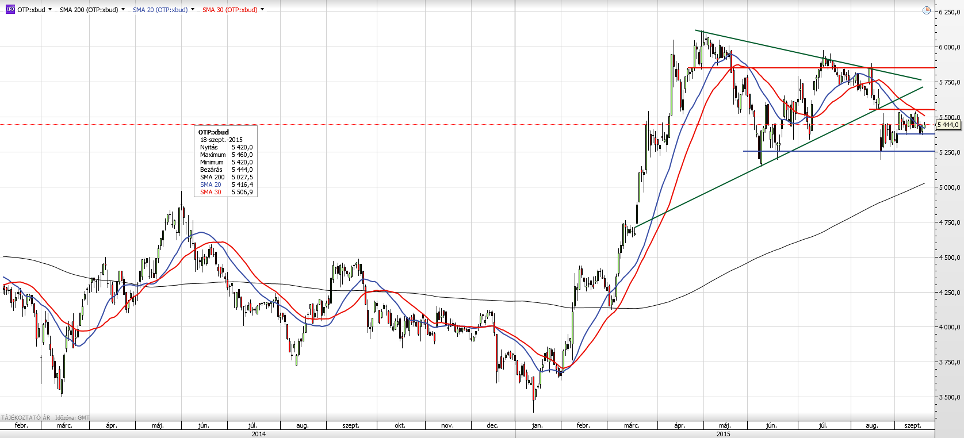Click the 3 500,0 price axis label
This screenshot has height=438, width=964.
950,397
